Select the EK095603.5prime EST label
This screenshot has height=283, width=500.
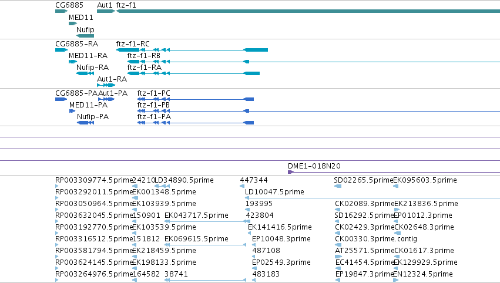(425, 180)
